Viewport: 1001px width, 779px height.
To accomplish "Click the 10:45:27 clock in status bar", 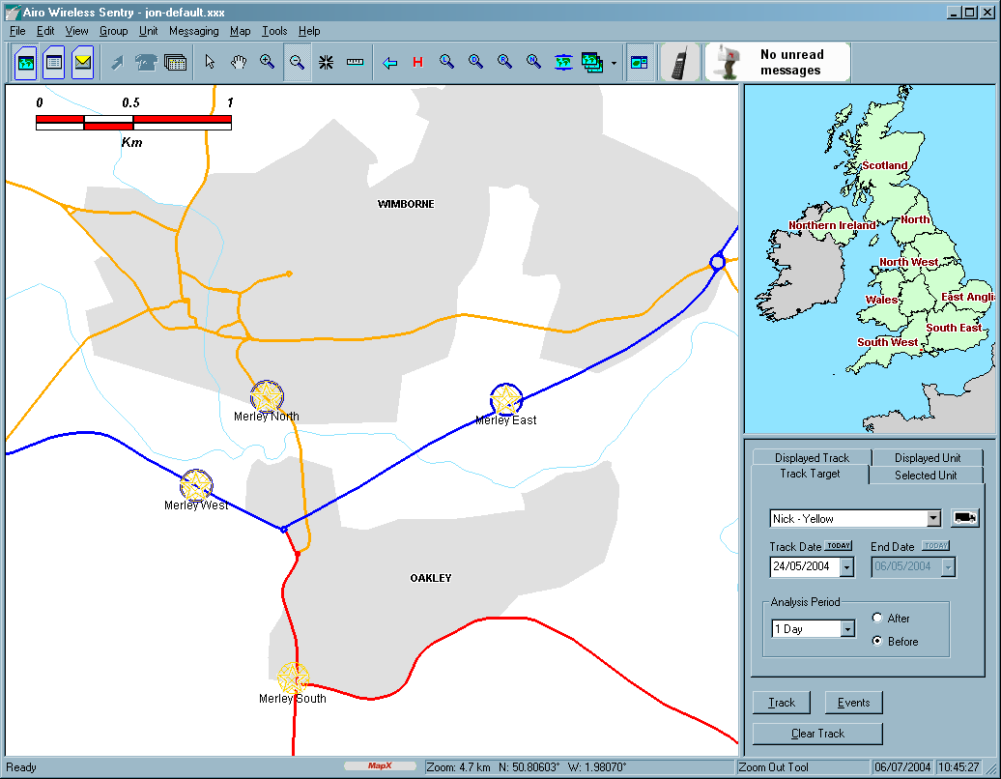I will [958, 766].
